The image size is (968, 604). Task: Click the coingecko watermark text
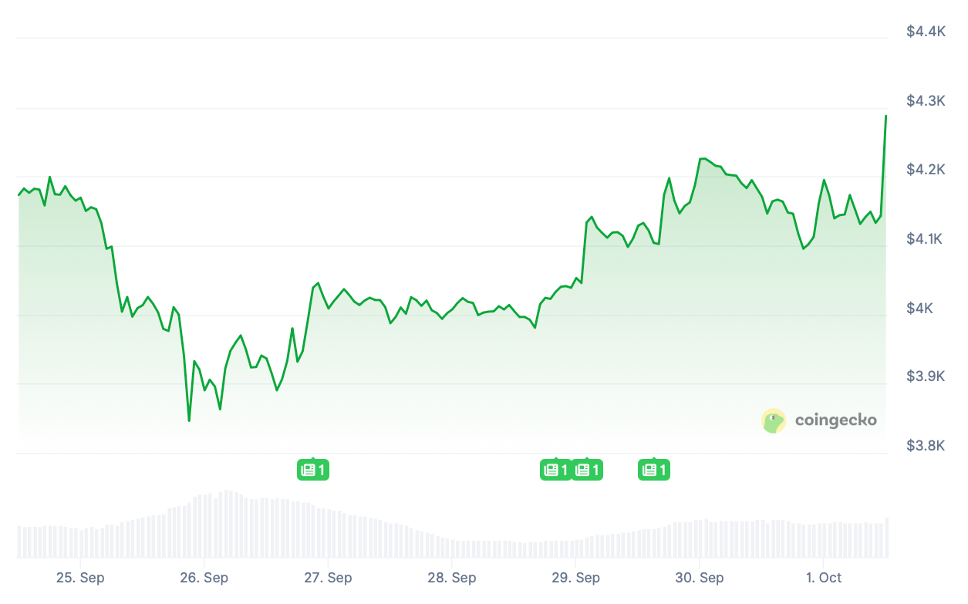pyautogui.click(x=835, y=420)
